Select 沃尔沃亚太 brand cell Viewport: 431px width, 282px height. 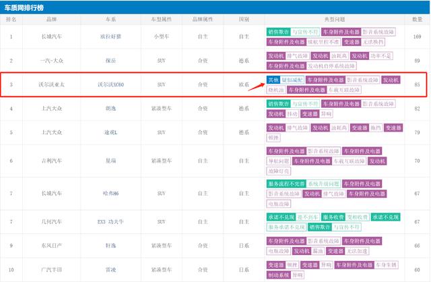point(51,84)
